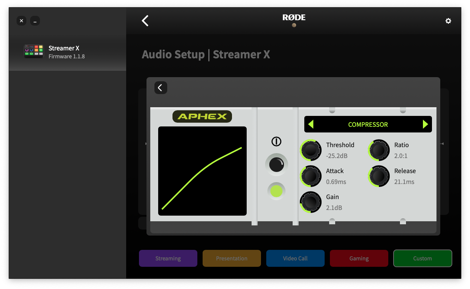This screenshot has height=289, width=470.
Task: Adjust the Attack knob
Action: [311, 176]
